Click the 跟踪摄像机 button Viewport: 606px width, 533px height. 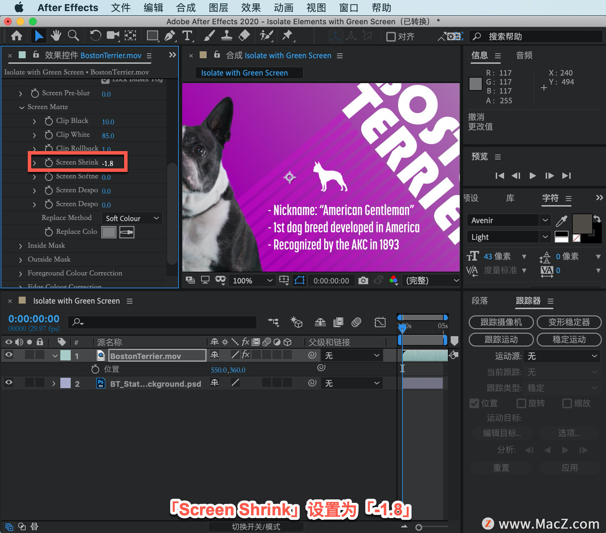tap(501, 322)
